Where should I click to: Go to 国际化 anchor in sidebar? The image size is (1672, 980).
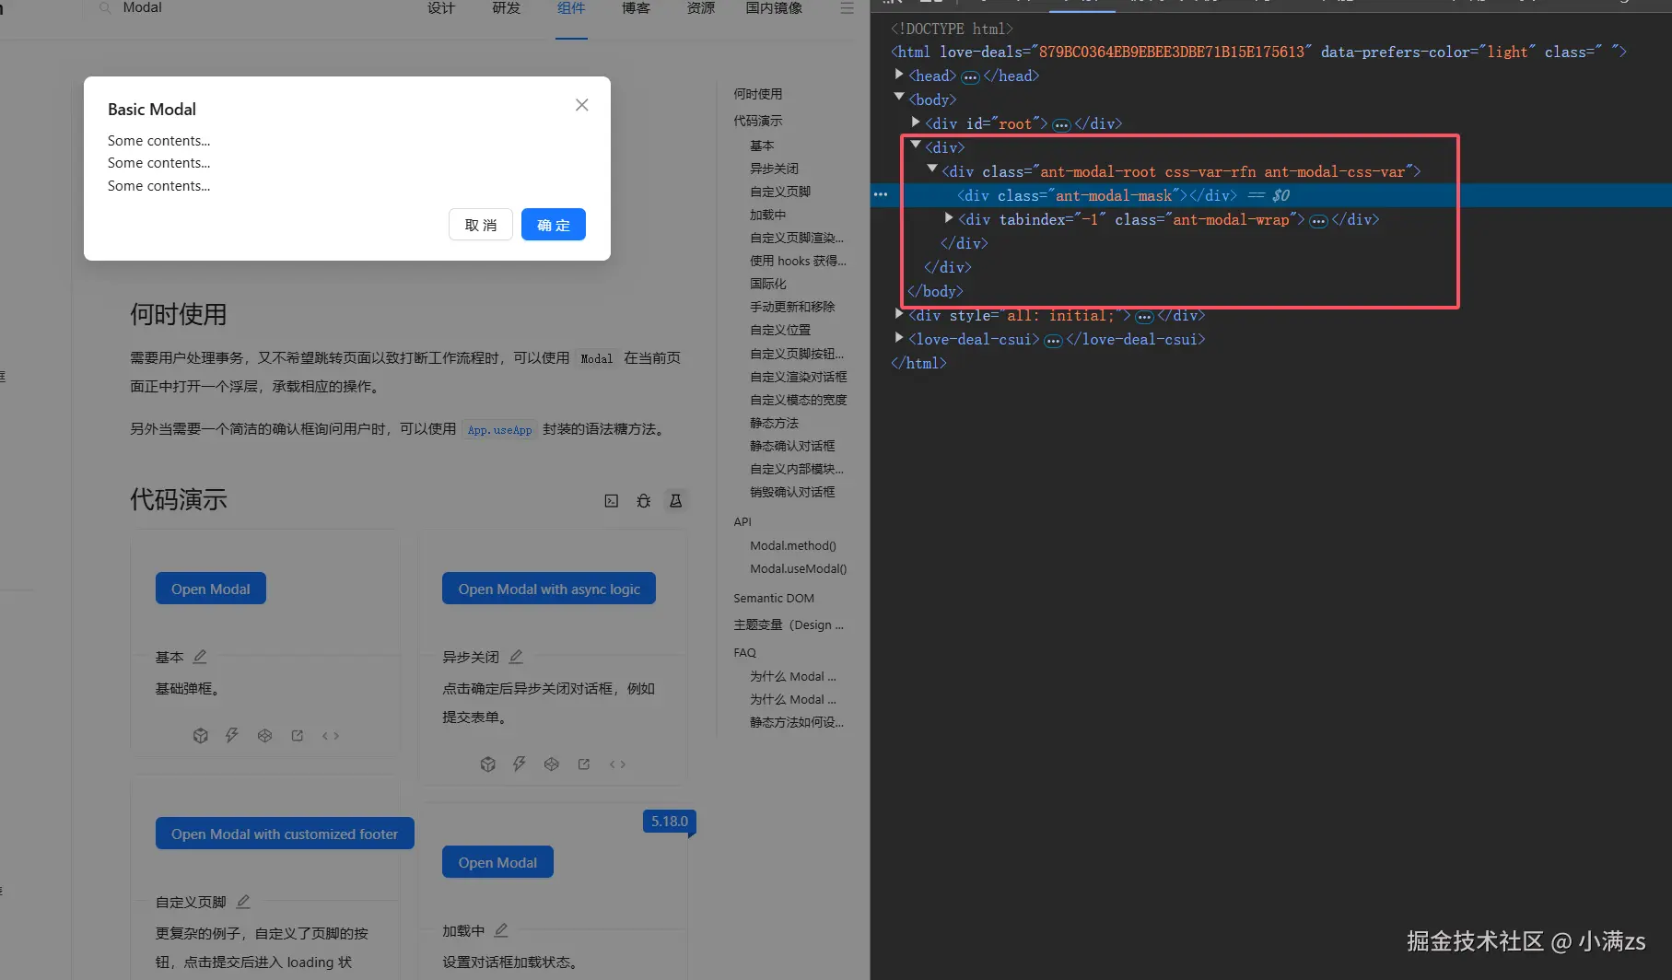coord(767,284)
